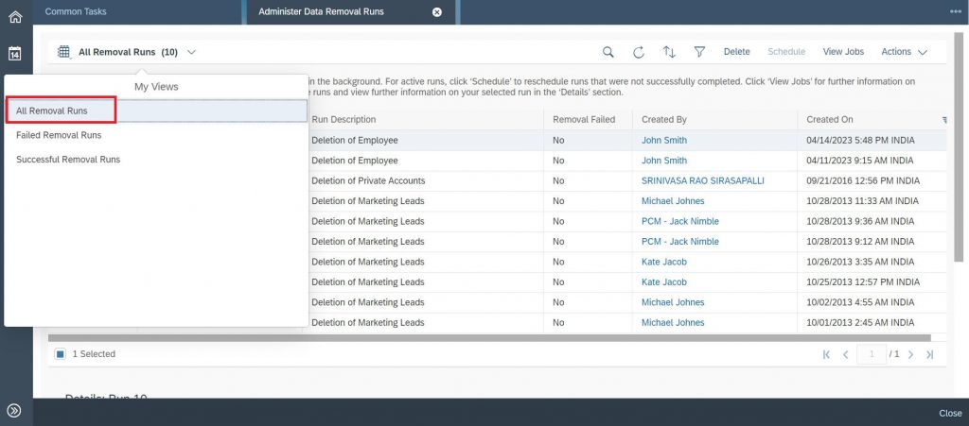Open the calendar icon in sidebar

(x=15, y=54)
